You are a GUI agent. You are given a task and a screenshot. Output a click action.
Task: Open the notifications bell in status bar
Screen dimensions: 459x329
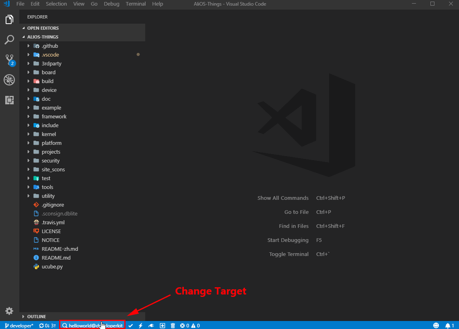(450, 325)
